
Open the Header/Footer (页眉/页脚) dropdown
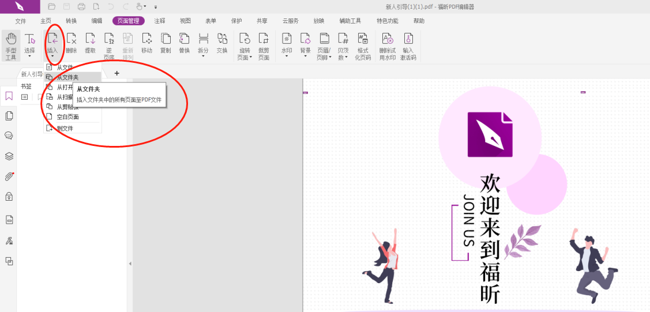point(325,46)
